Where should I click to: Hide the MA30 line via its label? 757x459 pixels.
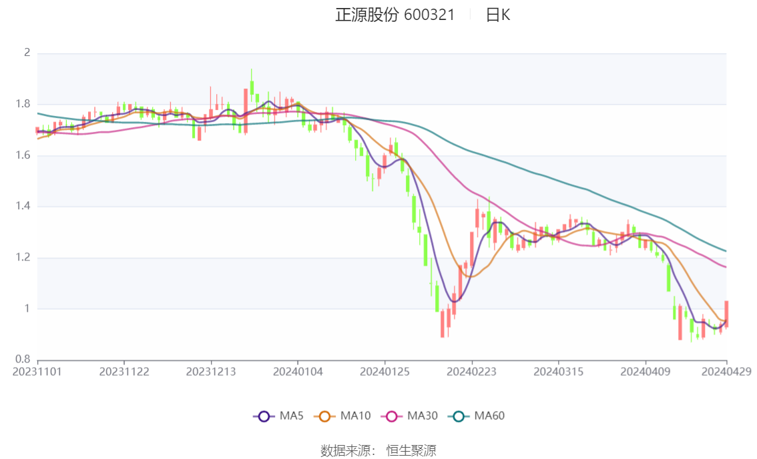[x=423, y=416]
